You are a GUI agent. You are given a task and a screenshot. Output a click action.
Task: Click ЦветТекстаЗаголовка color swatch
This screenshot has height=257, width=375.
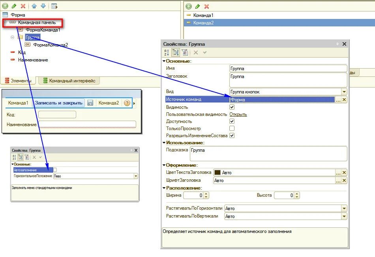[217, 172]
